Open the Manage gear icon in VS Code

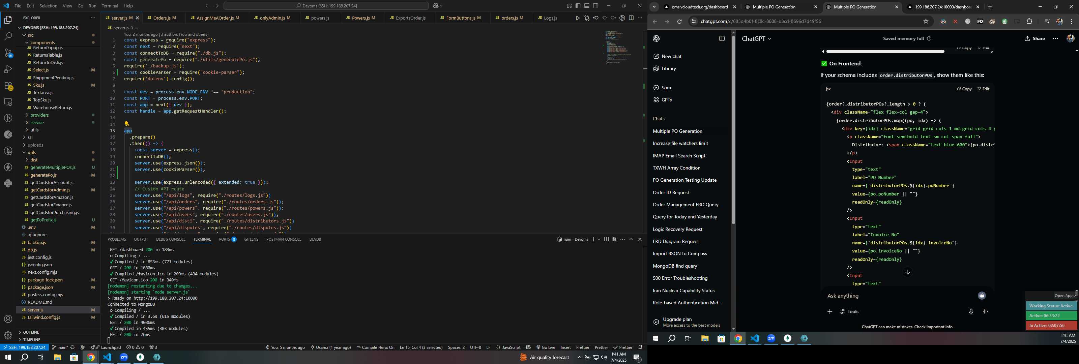pos(8,335)
